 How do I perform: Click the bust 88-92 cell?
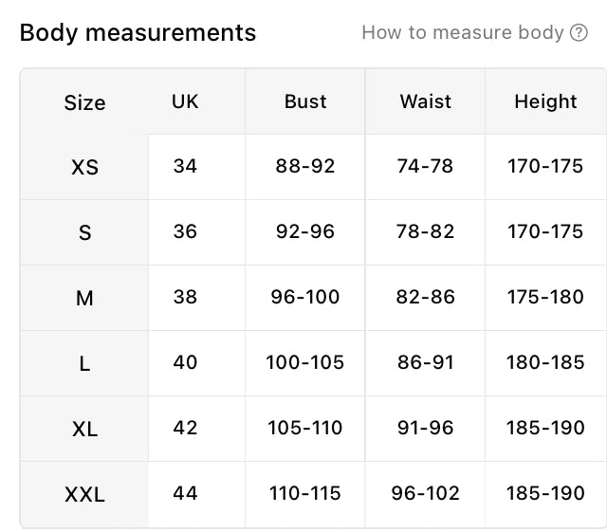point(305,166)
